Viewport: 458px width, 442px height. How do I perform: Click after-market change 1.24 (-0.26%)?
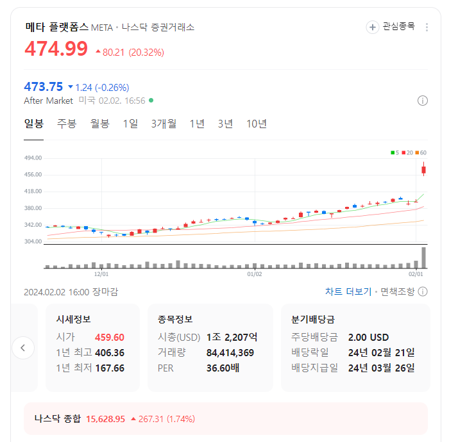point(99,87)
